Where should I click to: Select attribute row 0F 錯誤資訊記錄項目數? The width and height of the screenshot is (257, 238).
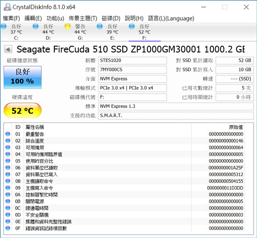tap(125, 228)
